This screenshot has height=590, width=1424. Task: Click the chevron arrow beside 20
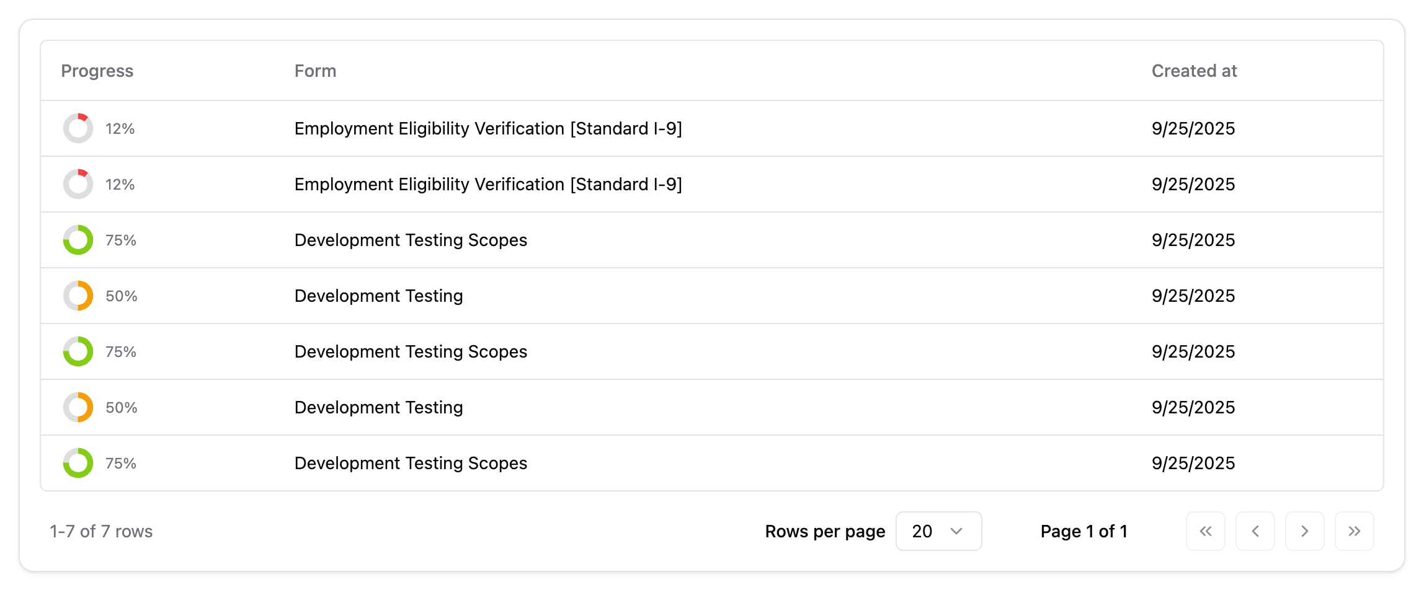coord(956,531)
